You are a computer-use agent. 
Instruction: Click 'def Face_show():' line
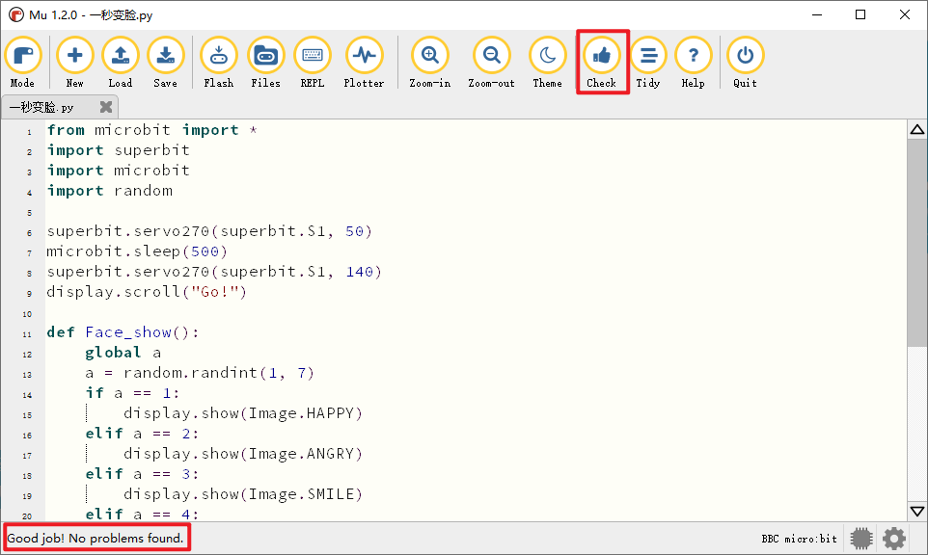coord(123,332)
